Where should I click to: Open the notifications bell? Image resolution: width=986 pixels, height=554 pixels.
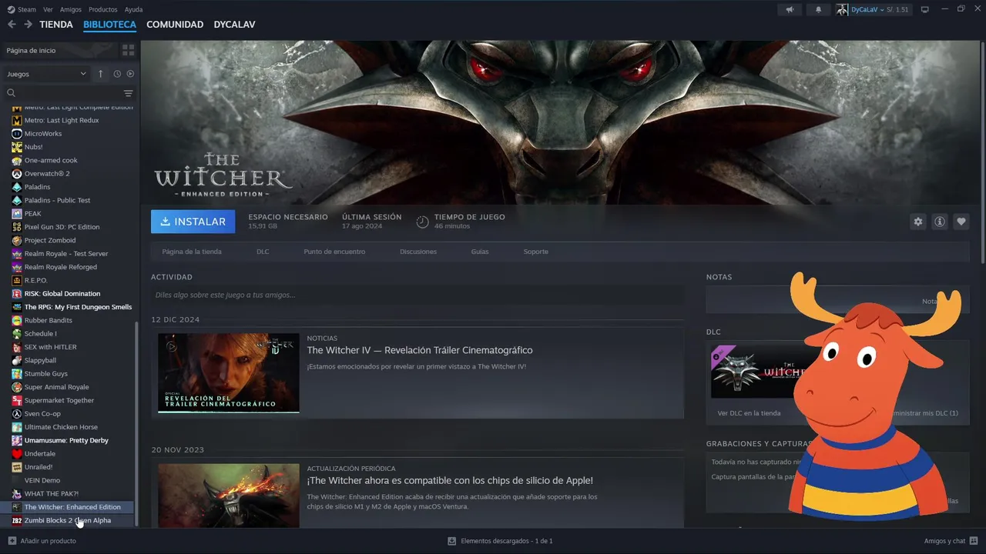(x=818, y=9)
